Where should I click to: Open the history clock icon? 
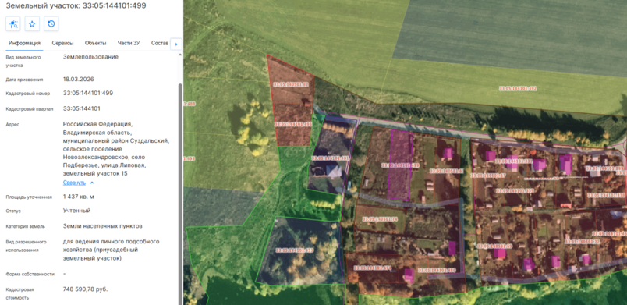coord(51,24)
